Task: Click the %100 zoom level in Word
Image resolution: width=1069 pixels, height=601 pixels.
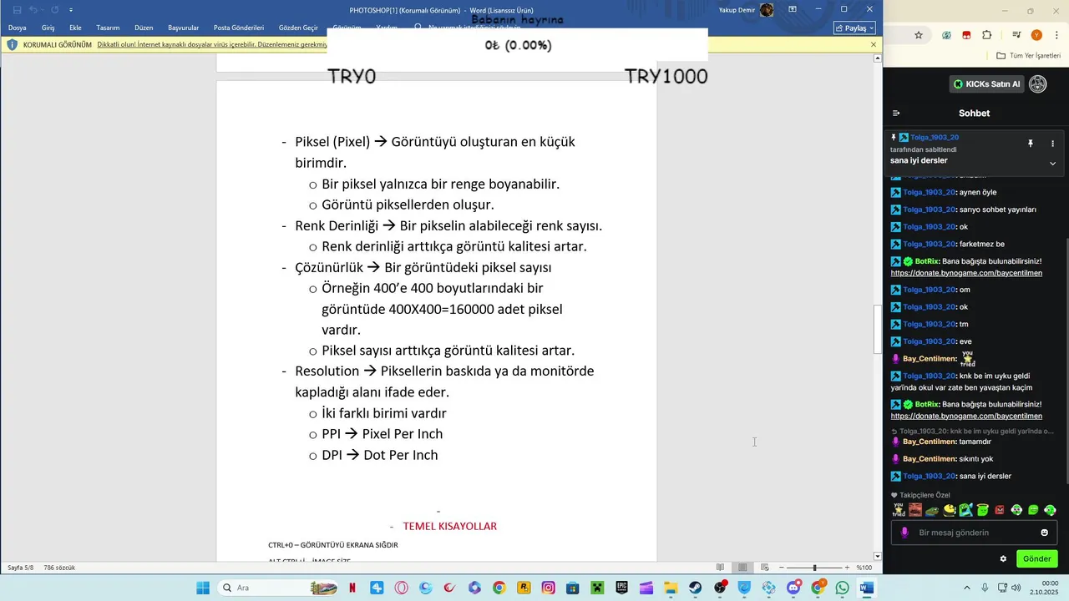Action: (864, 568)
